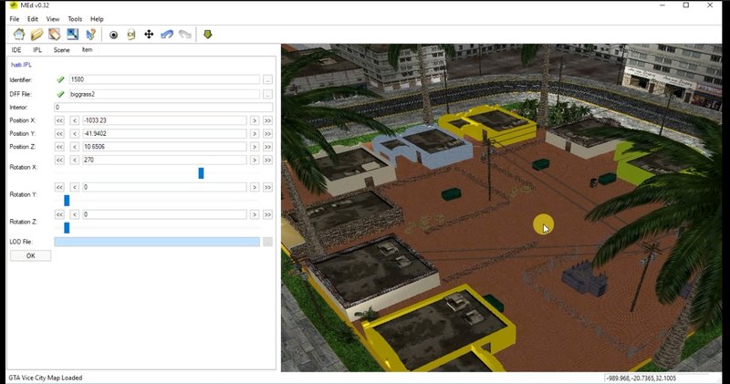Increase Rotation X by large step

267,160
